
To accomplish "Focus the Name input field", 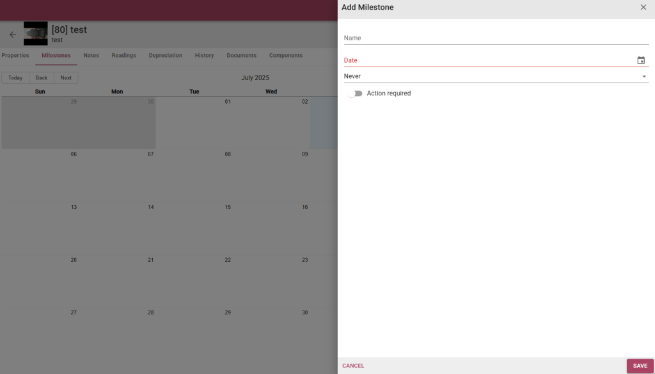I will pos(496,38).
